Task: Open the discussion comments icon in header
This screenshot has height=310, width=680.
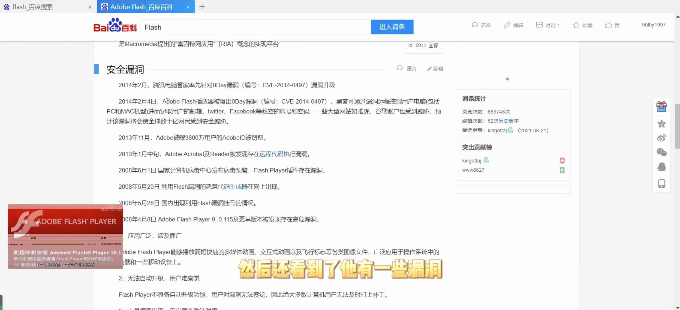Action: 539,25
